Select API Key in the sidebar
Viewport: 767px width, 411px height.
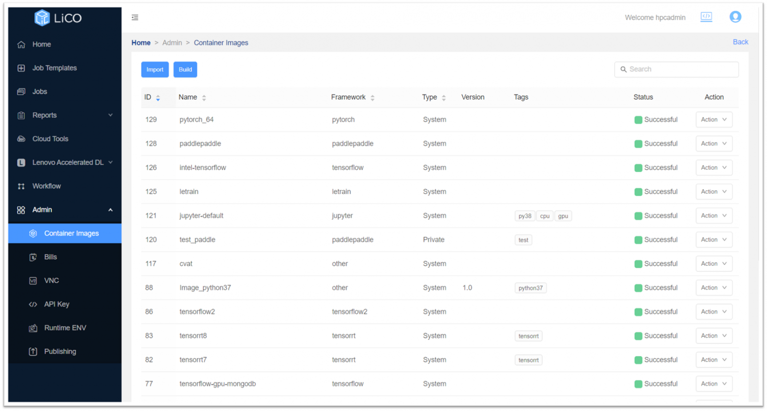[57, 304]
